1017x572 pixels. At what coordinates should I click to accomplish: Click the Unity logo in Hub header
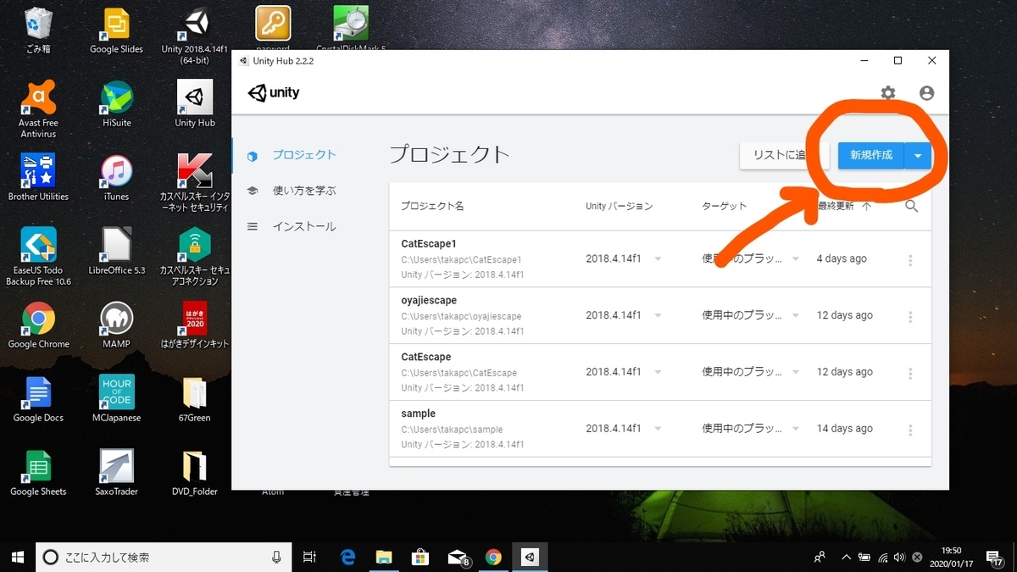click(274, 92)
